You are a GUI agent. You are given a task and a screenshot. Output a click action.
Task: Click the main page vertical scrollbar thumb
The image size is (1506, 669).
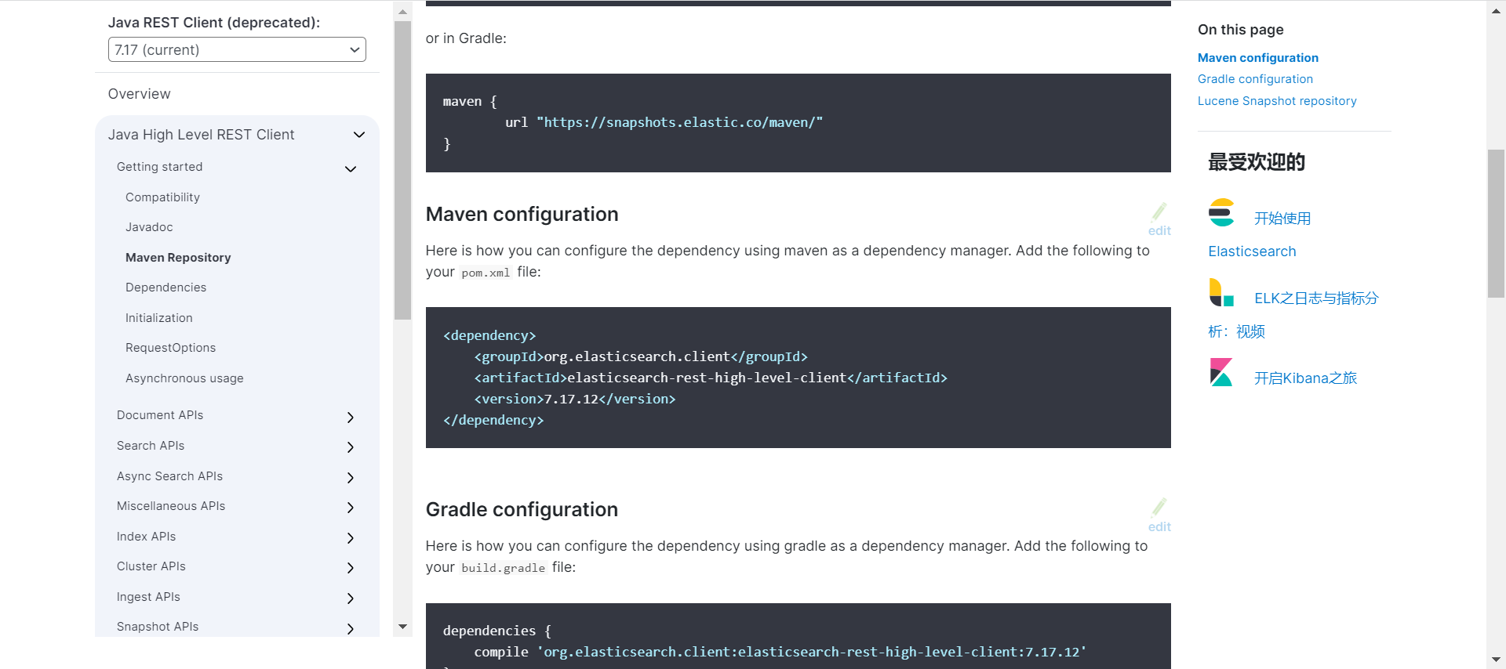pos(1496,223)
